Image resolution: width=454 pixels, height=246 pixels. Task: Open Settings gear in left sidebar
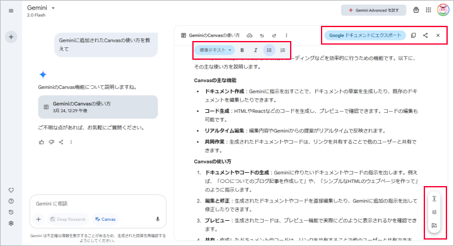11,223
